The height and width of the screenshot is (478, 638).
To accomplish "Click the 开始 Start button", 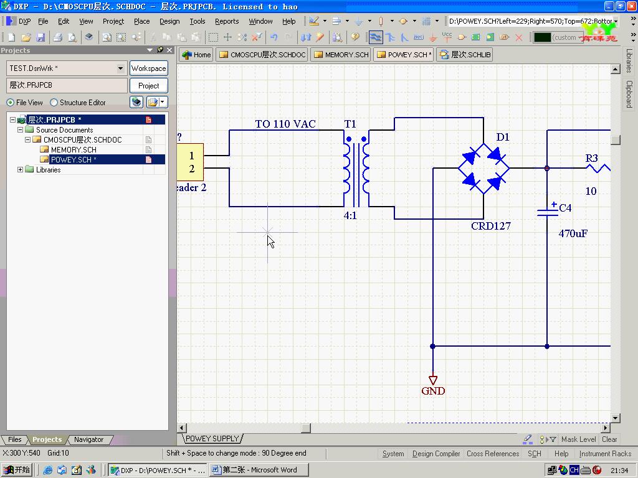I will click(x=17, y=470).
